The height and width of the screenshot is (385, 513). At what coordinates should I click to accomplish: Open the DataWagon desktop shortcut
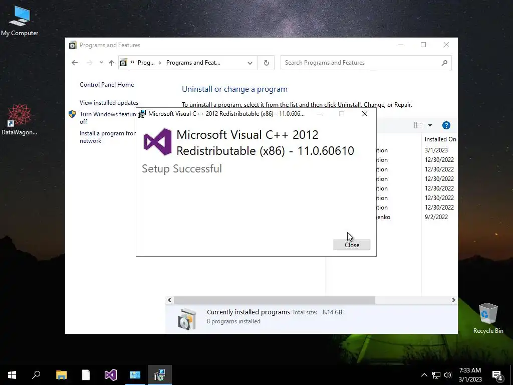click(x=20, y=119)
